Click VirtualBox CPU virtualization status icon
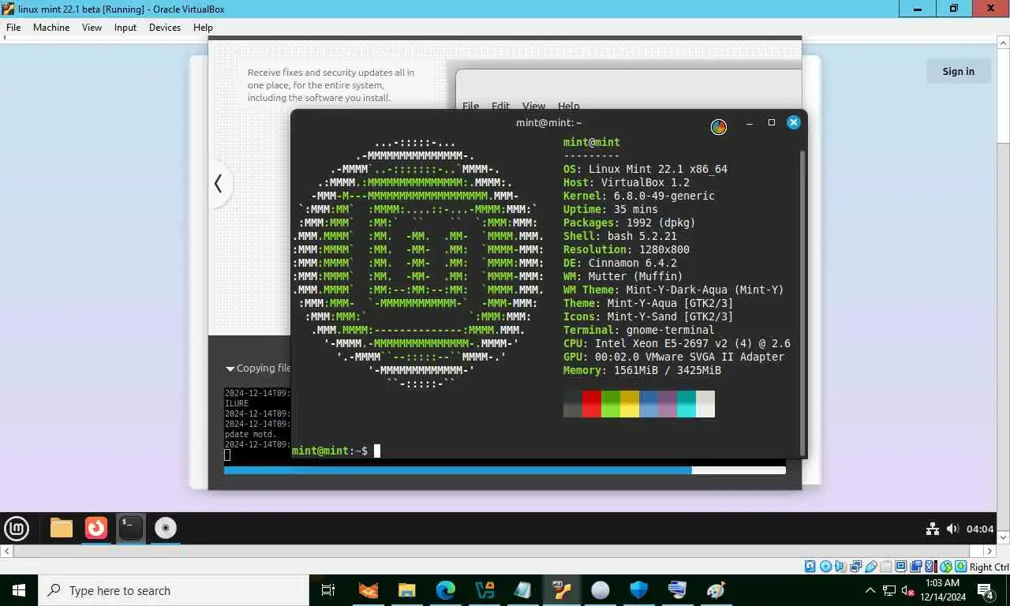The height and width of the screenshot is (606, 1010). click(x=931, y=567)
